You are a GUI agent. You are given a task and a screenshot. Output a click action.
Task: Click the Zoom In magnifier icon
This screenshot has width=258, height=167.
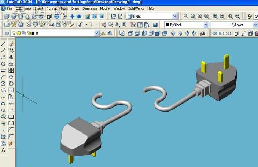coord(215,16)
